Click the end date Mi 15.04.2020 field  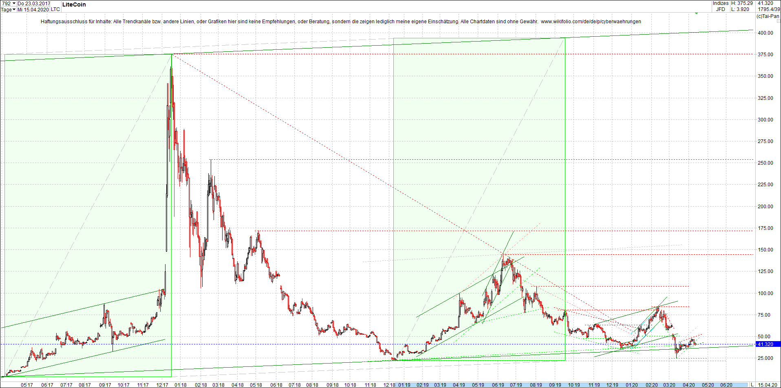click(33, 9)
